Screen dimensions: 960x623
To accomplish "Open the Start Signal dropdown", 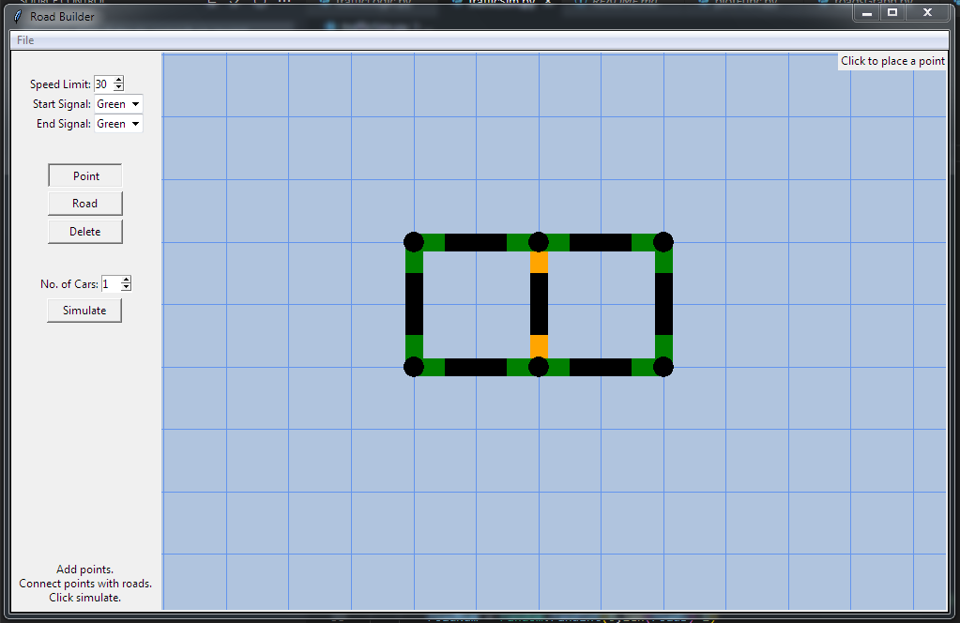I will pos(117,104).
